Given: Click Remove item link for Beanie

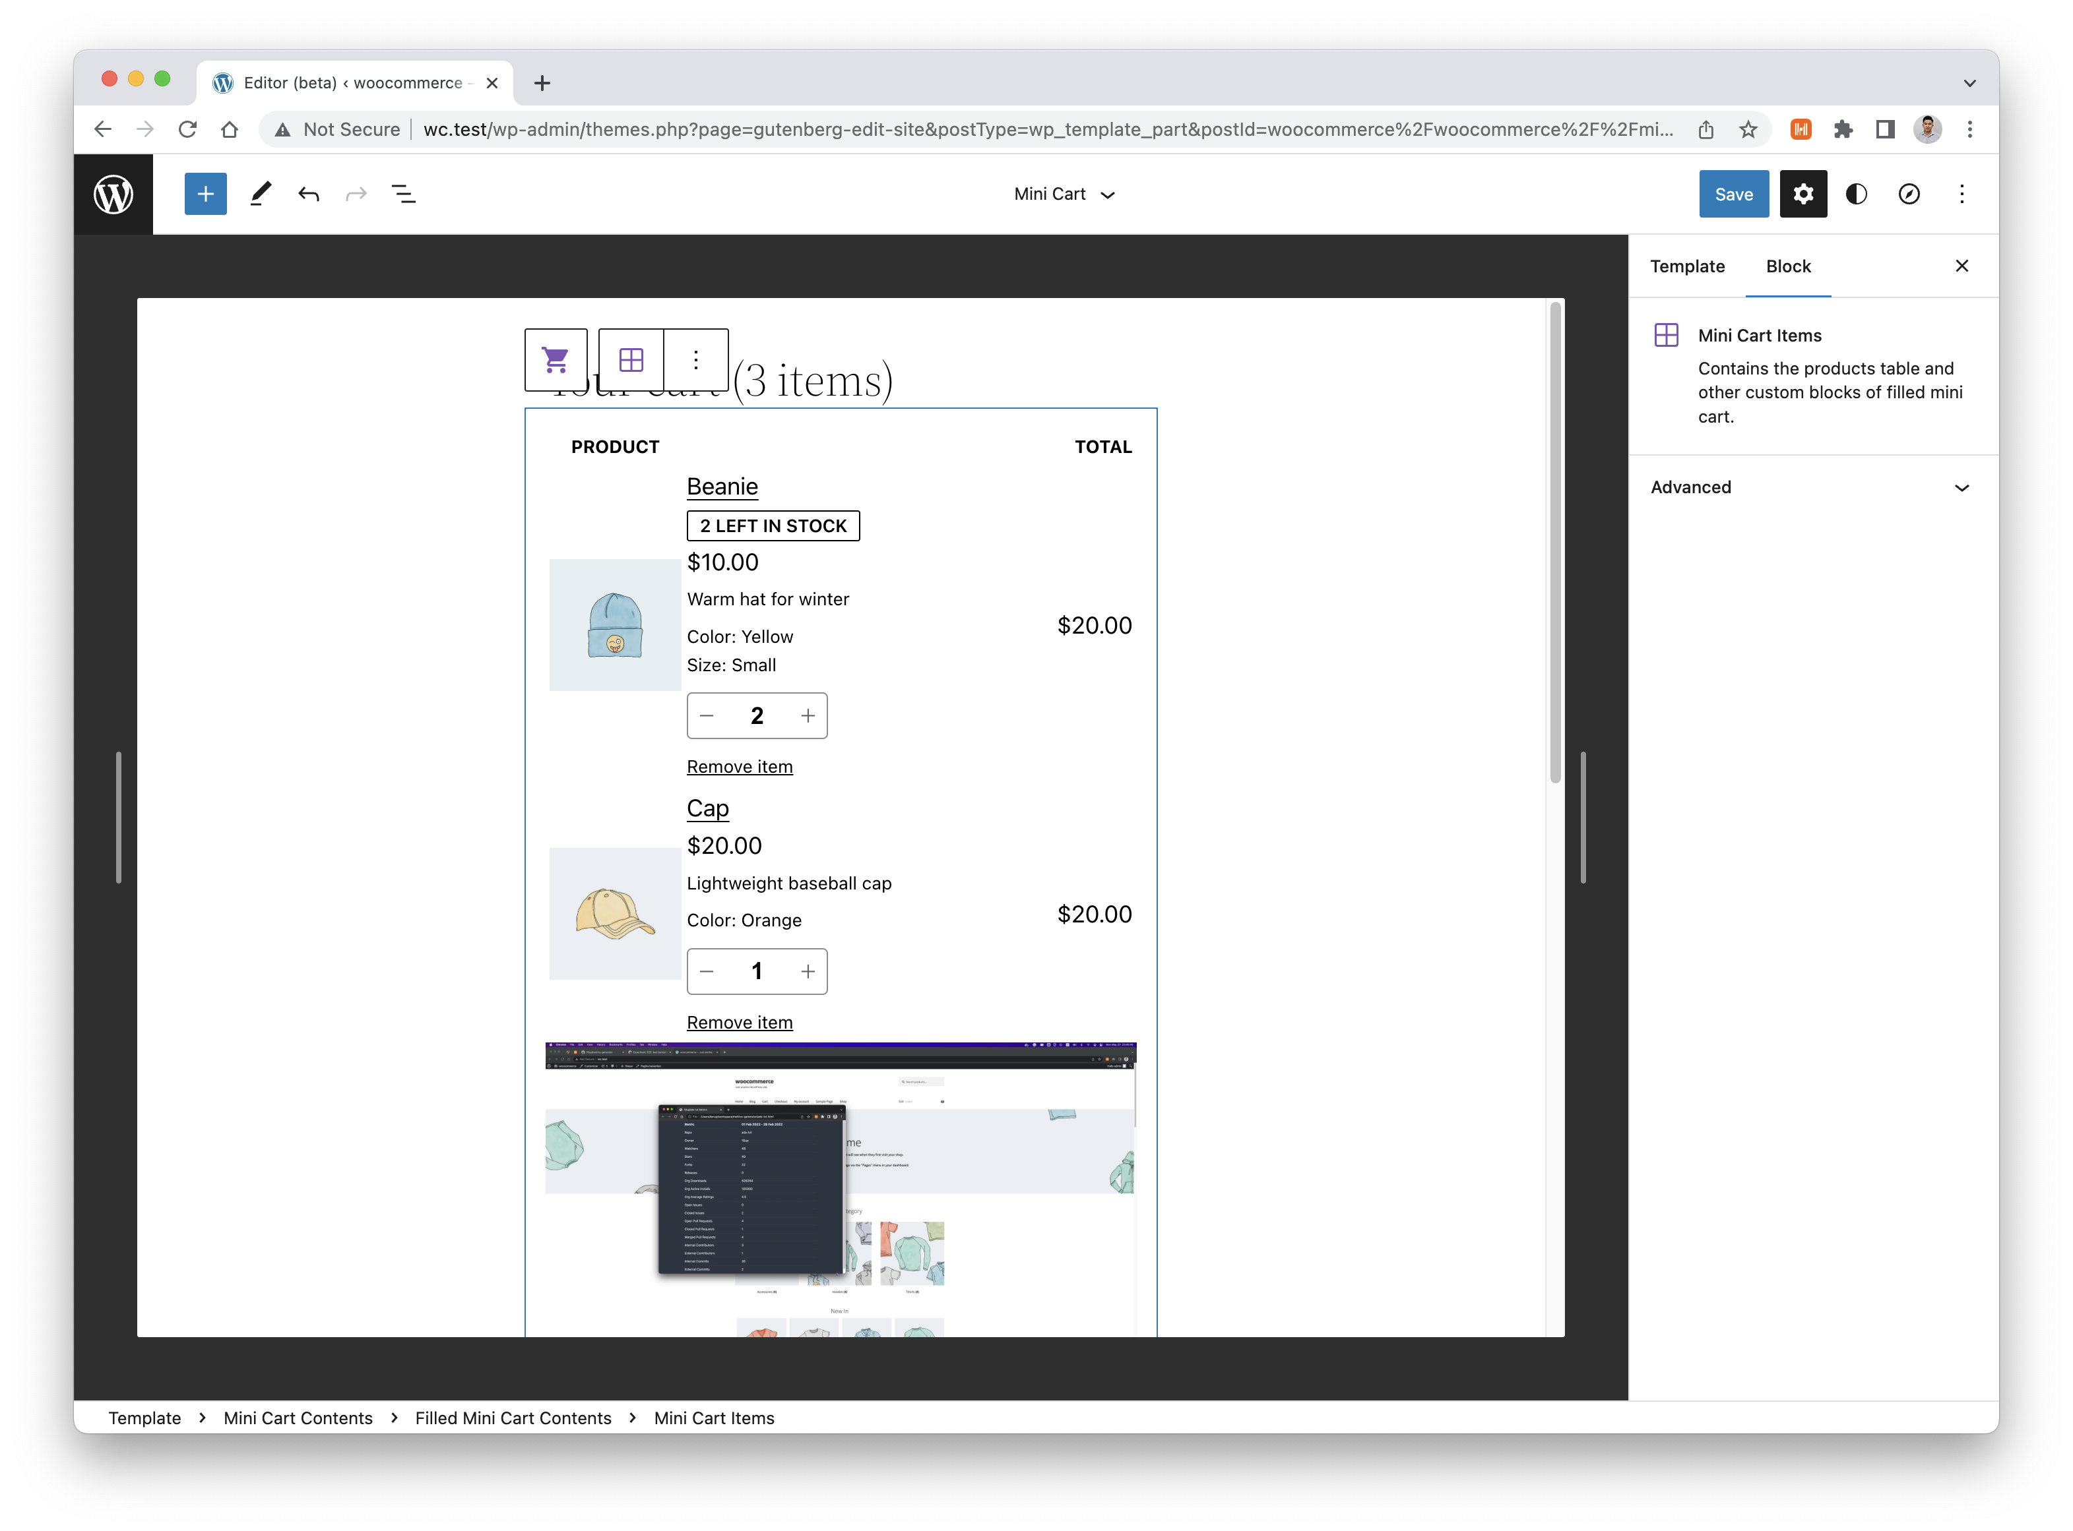Looking at the screenshot, I should [x=740, y=765].
